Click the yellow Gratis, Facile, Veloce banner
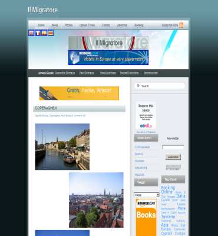 tap(79, 93)
